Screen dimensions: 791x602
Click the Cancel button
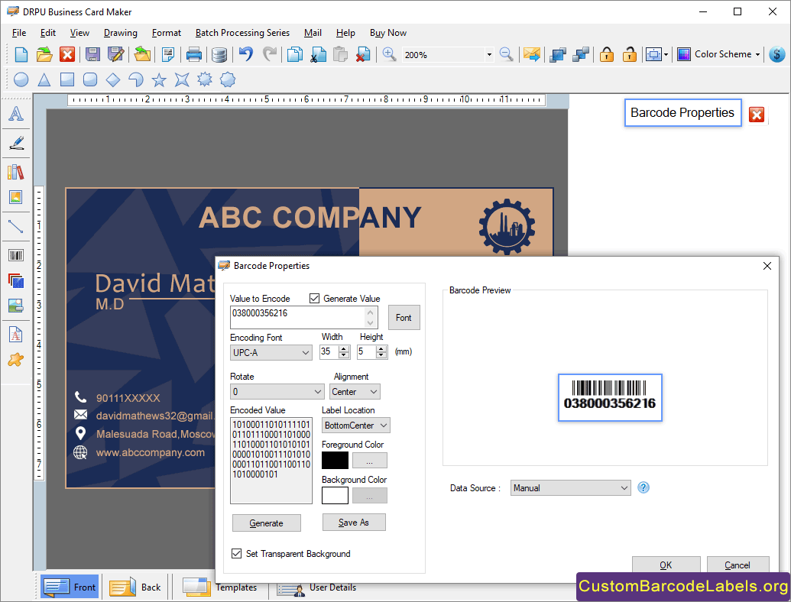[738, 565]
